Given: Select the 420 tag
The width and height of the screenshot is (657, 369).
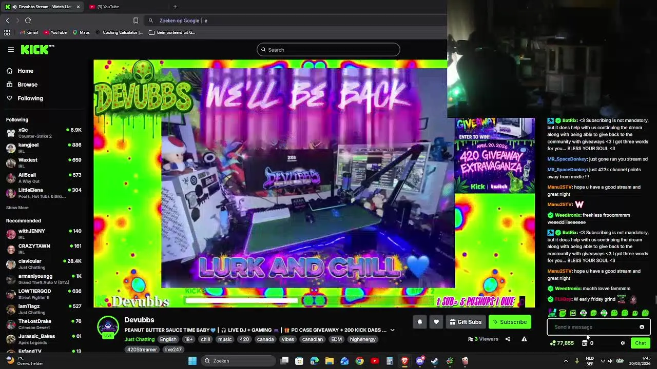Looking at the screenshot, I should click(244, 339).
